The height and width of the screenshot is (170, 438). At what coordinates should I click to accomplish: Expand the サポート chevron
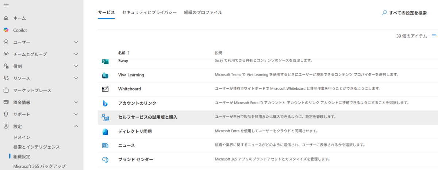point(76,114)
